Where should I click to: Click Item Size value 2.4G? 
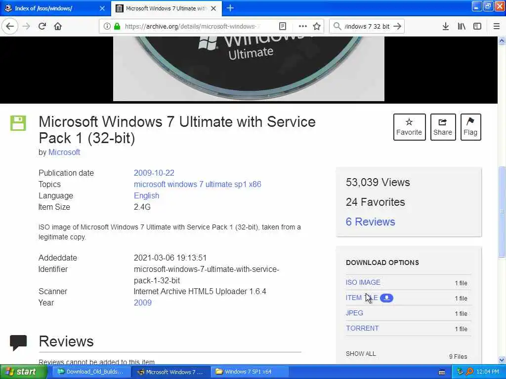(142, 207)
